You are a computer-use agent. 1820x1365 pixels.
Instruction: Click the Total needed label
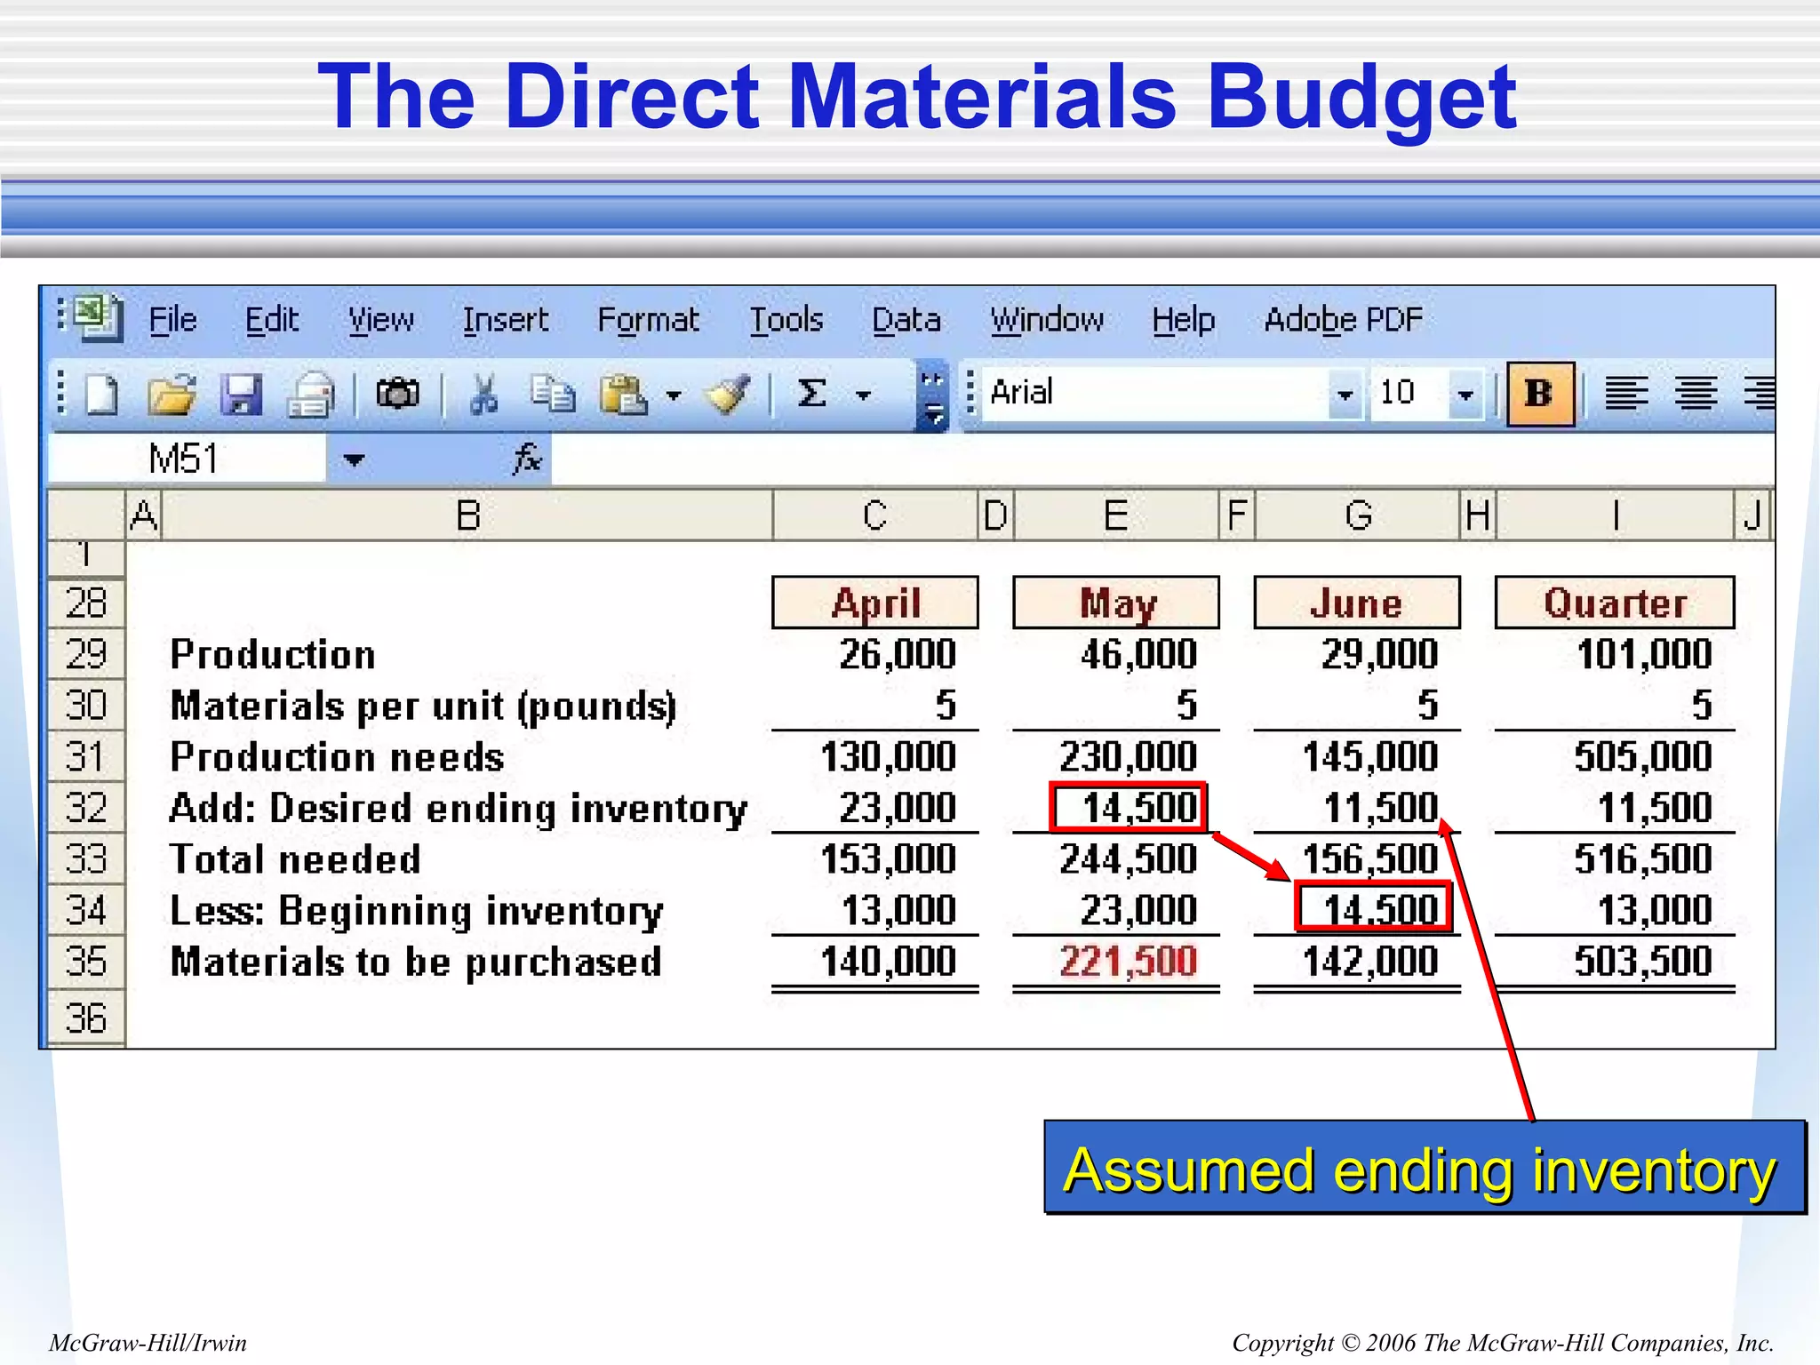pos(295,859)
